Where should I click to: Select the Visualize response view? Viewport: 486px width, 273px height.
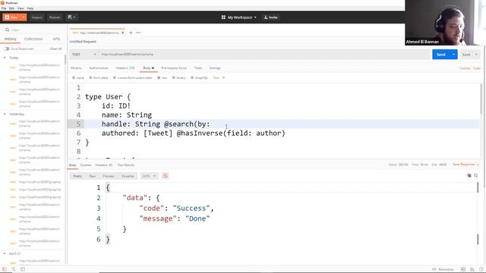pos(128,176)
